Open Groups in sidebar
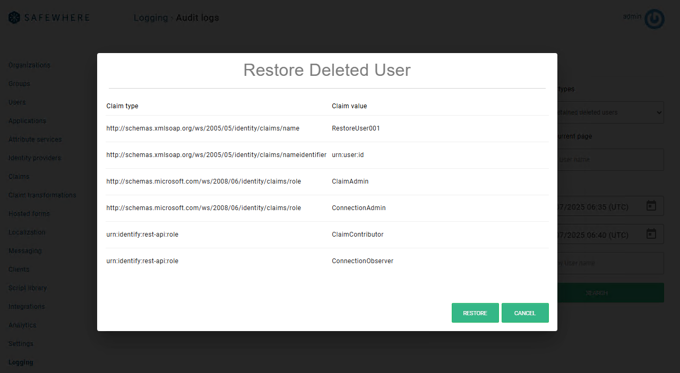 (x=19, y=84)
